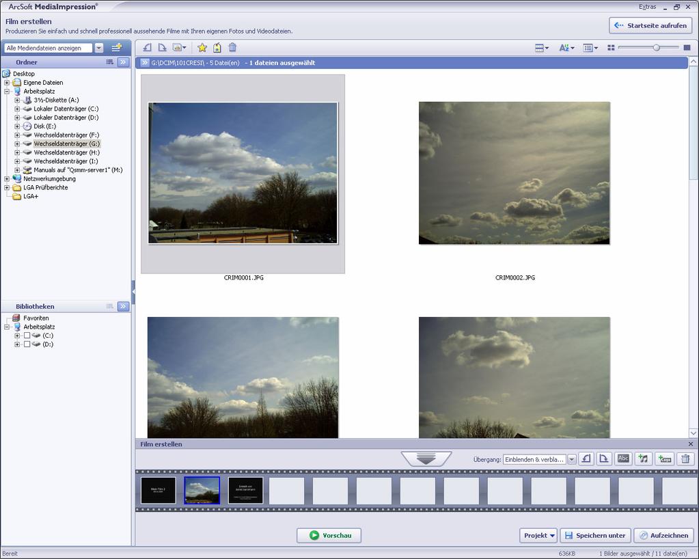This screenshot has width=699, height=559.
Task: Rotate the storyboard clip right
Action: 603,459
